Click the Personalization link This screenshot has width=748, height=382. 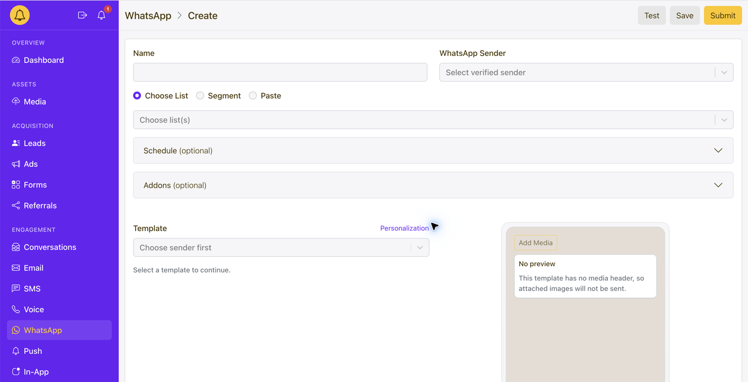pos(404,228)
